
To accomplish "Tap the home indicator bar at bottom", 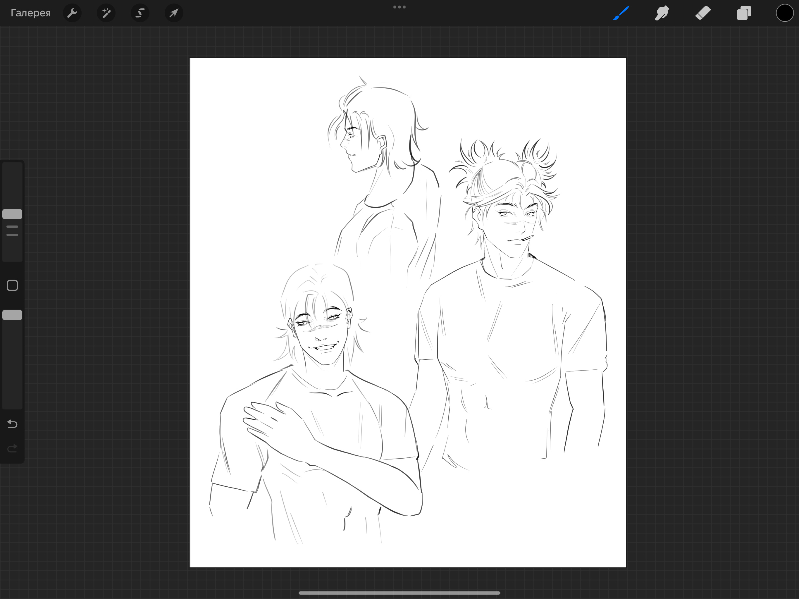I will pos(399,593).
